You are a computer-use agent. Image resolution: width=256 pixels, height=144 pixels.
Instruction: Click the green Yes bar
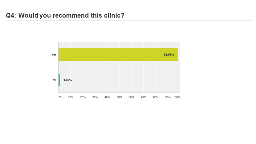(x=118, y=54)
